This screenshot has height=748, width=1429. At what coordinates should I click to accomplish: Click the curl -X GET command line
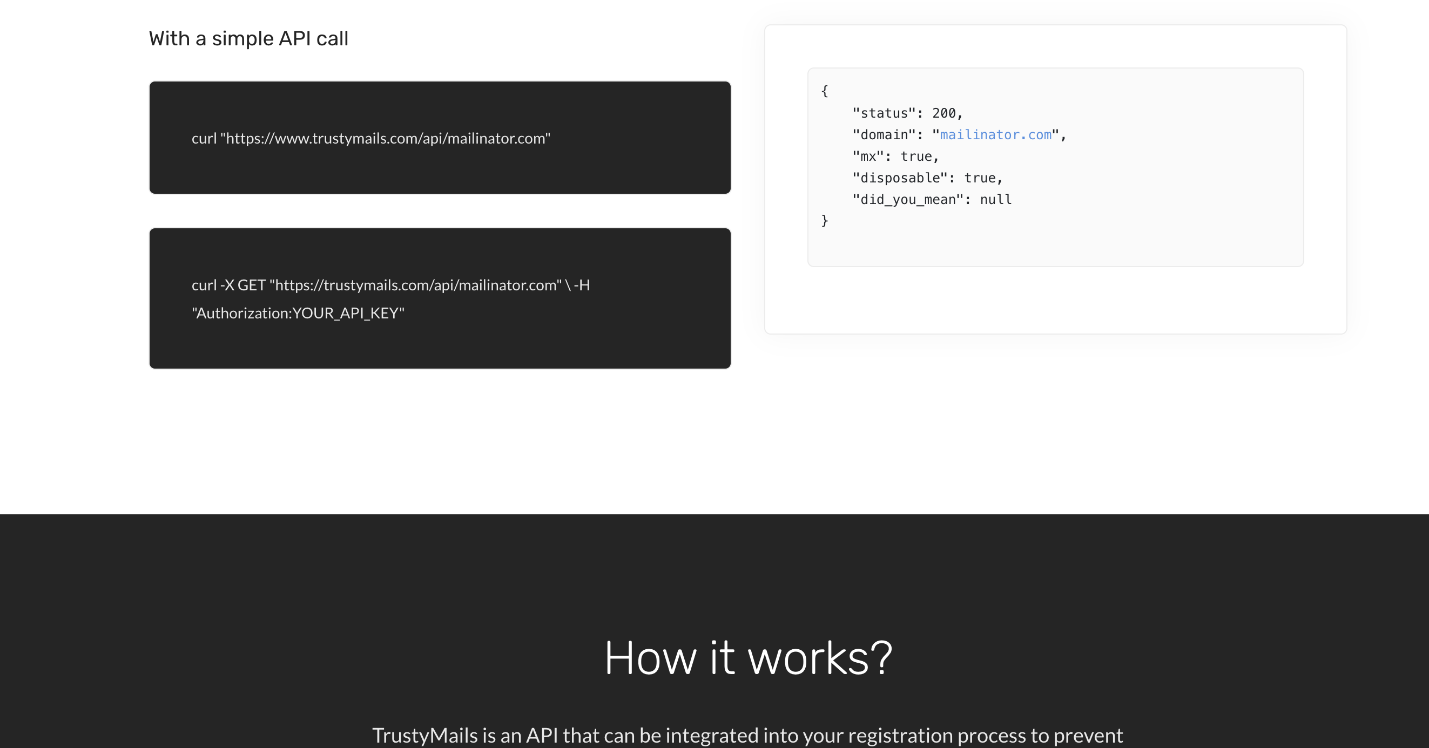pos(390,285)
